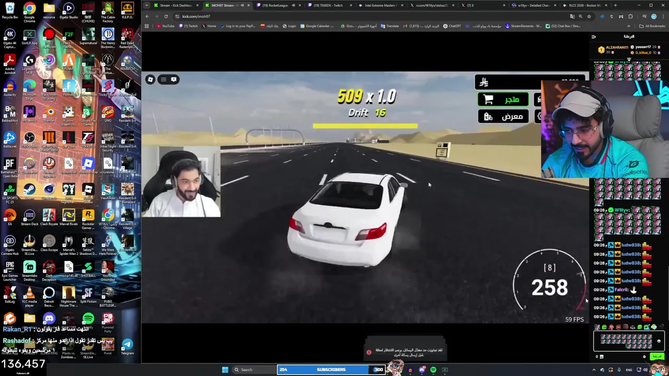The width and height of the screenshot is (669, 376).
Task: Open Epic Games Launcher desktop icon
Action: [10, 271]
